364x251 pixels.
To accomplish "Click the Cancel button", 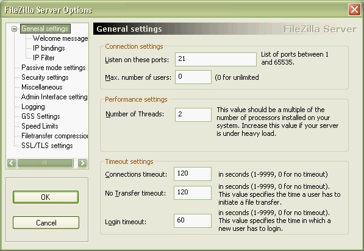I will pyautogui.click(x=46, y=223).
